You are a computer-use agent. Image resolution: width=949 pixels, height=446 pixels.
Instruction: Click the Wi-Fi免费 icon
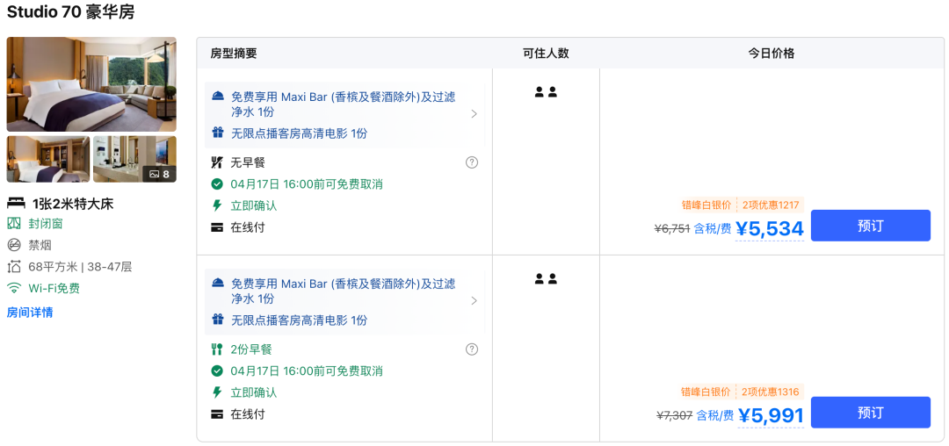pyautogui.click(x=14, y=288)
